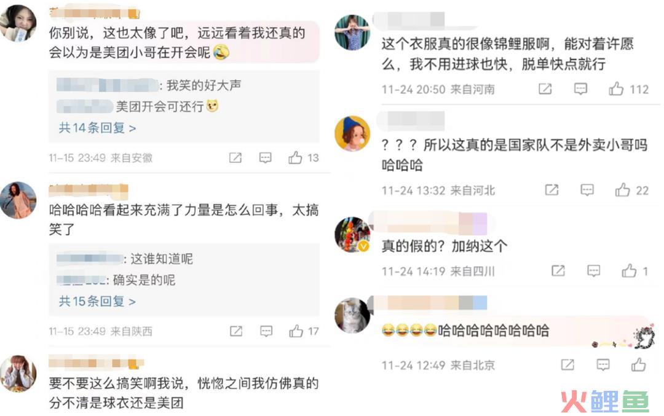
Task: Like the Anhui comment with 13 likes
Action: click(x=295, y=157)
